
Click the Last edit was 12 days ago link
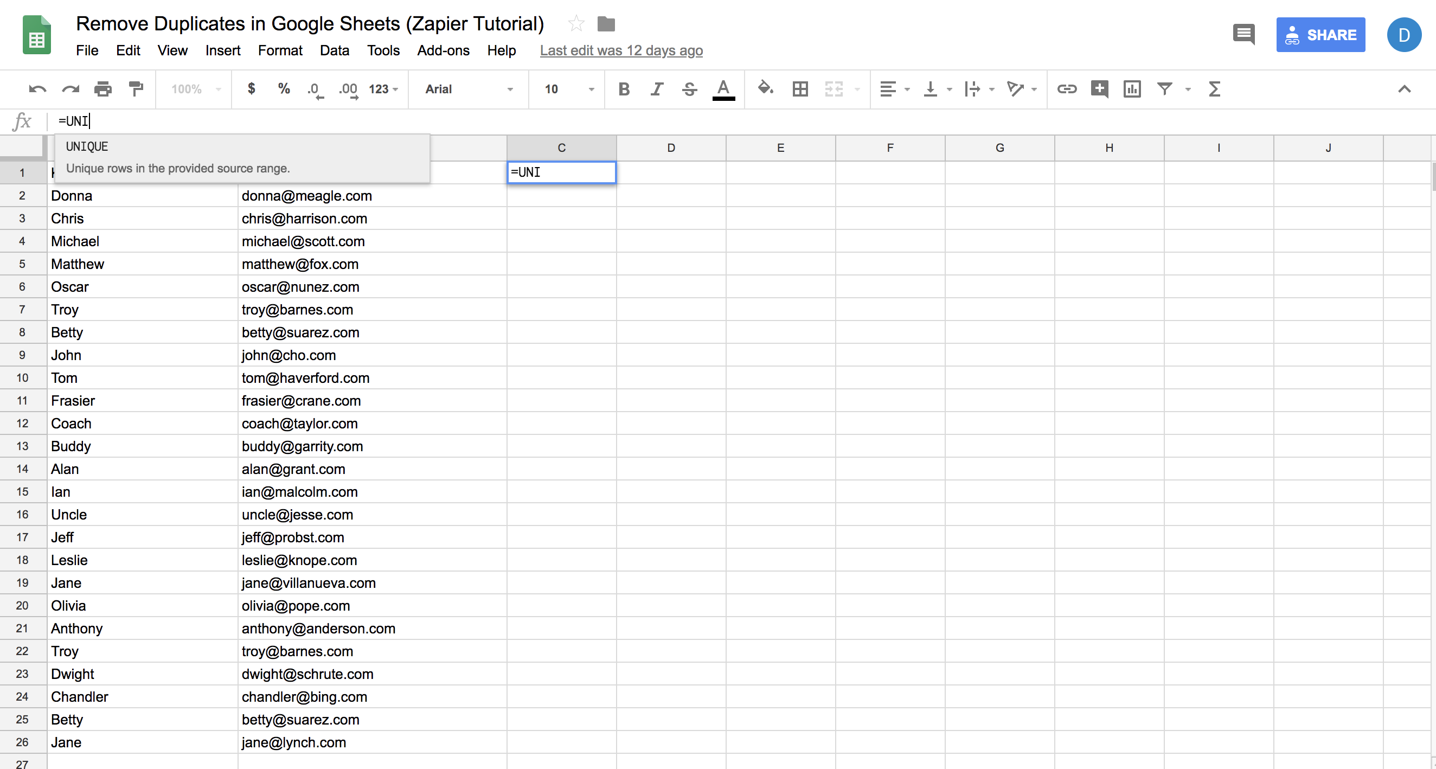(621, 51)
